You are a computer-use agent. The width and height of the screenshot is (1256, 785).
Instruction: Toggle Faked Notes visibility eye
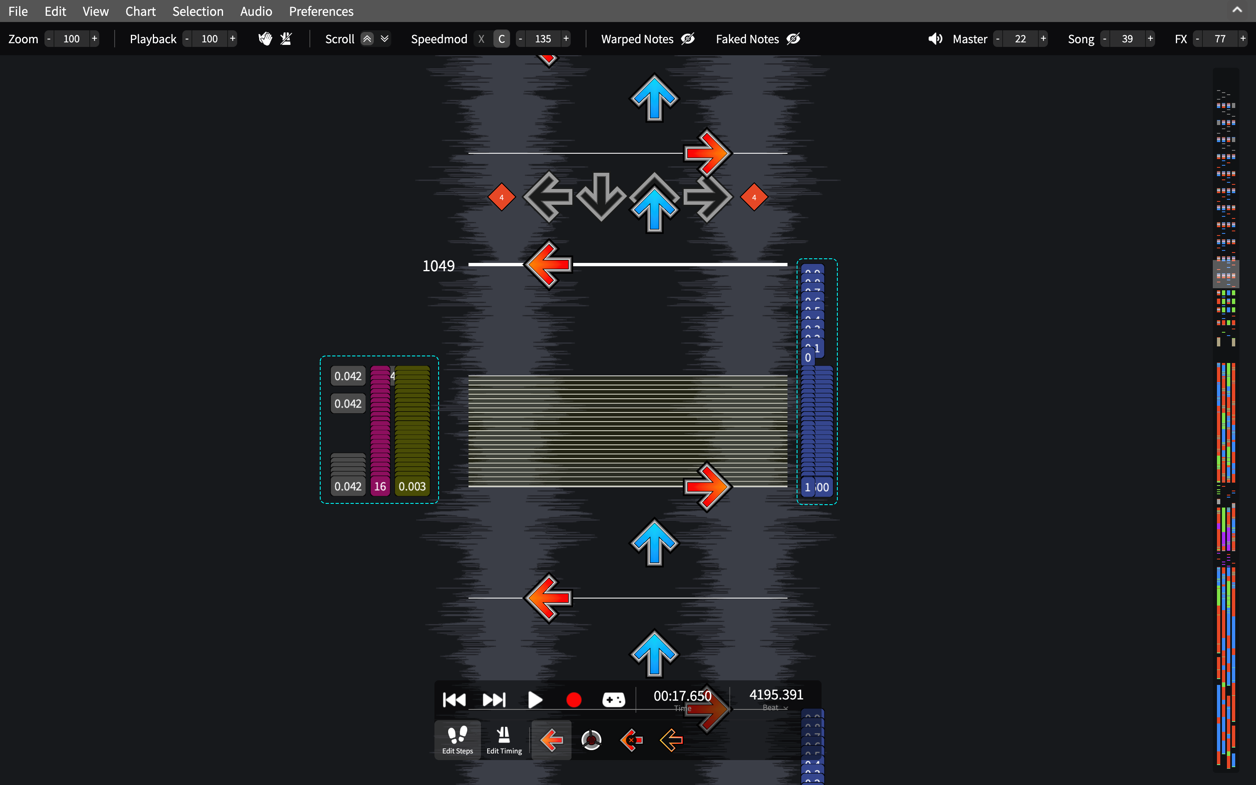[793, 39]
